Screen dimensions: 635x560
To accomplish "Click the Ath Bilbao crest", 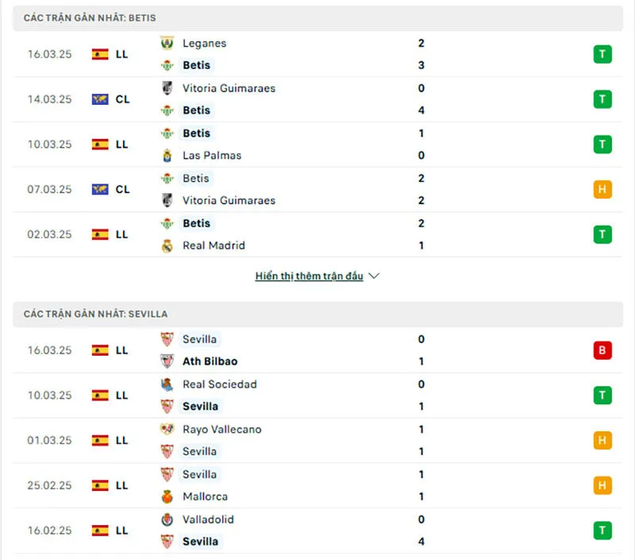I will pyautogui.click(x=167, y=361).
